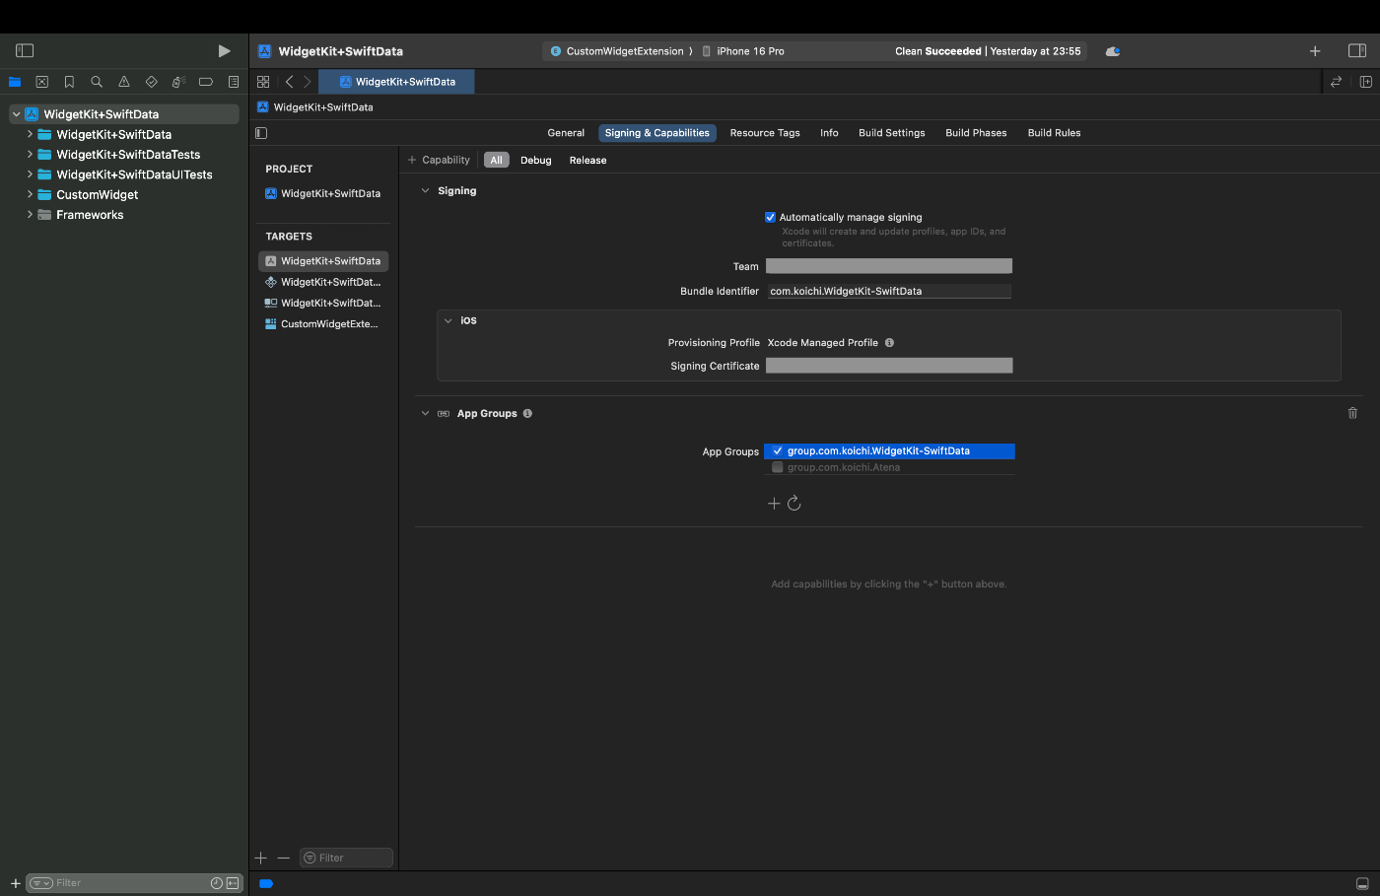Click the + Capability button
Image resolution: width=1380 pixels, height=896 pixels.
[x=439, y=160]
